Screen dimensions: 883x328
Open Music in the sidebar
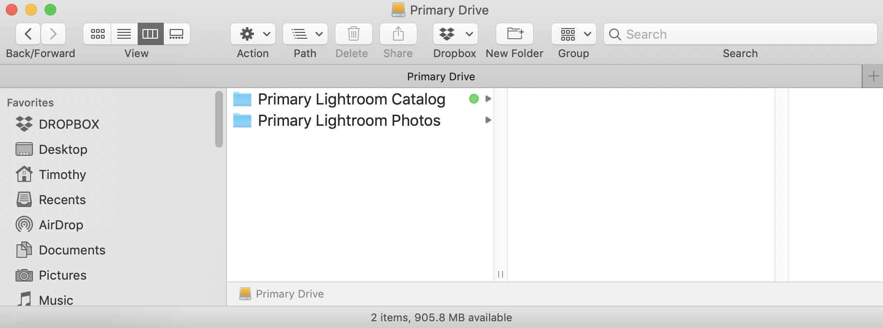(x=56, y=300)
